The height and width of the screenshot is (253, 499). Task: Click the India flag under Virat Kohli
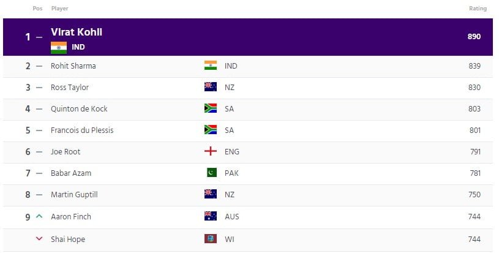click(59, 48)
